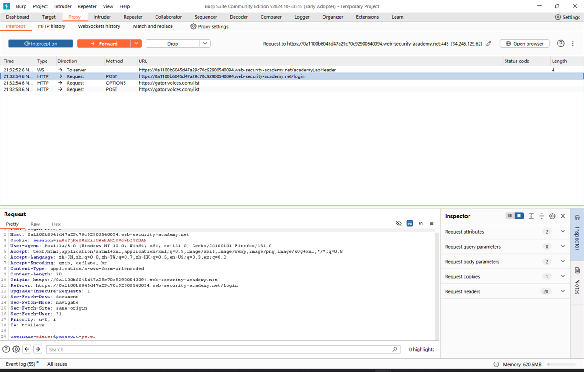
Task: Expand the Request cookies section
Action: (x=562, y=276)
